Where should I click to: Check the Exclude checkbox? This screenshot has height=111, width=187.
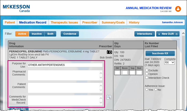pos(147,70)
